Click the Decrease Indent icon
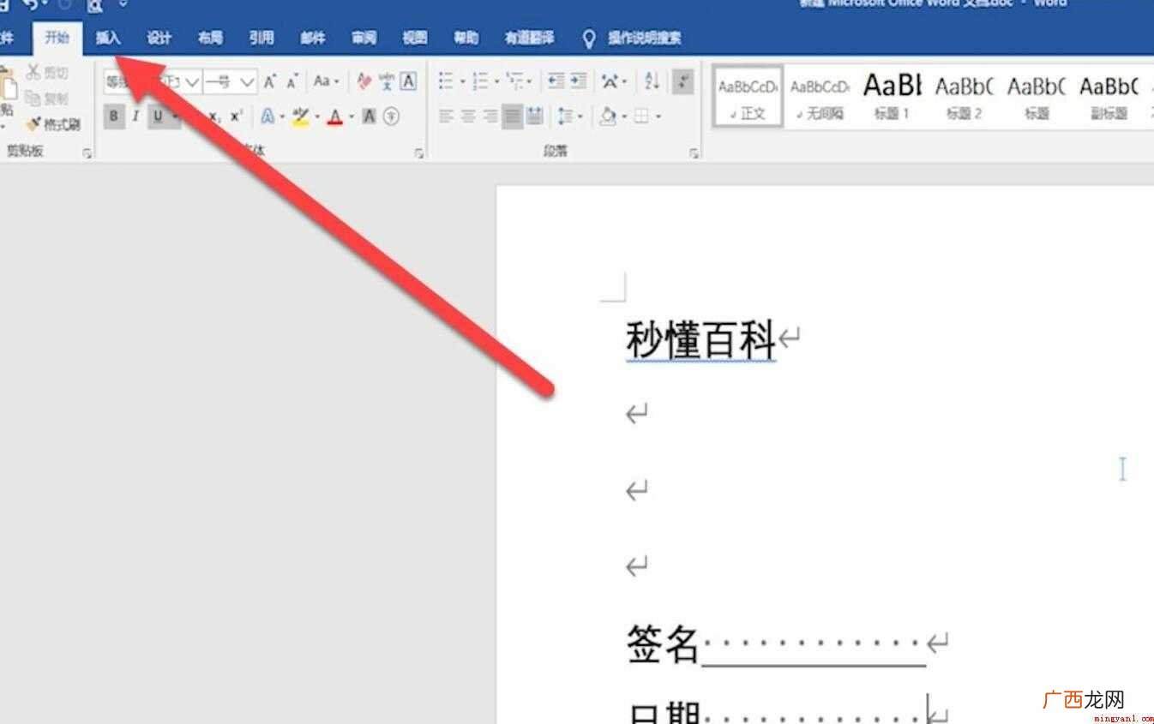 [x=556, y=81]
